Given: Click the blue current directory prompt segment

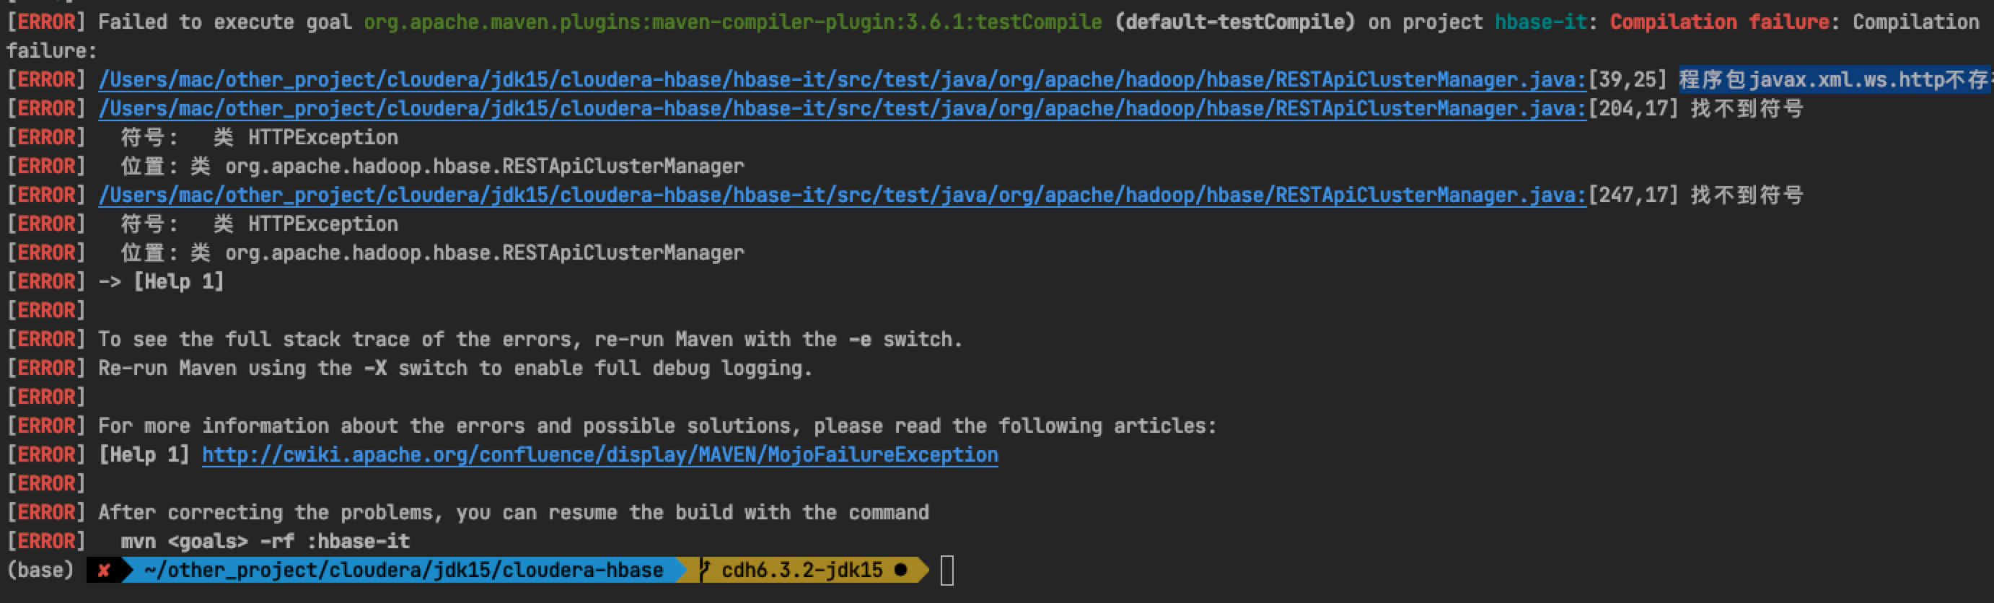Looking at the screenshot, I should point(403,571).
